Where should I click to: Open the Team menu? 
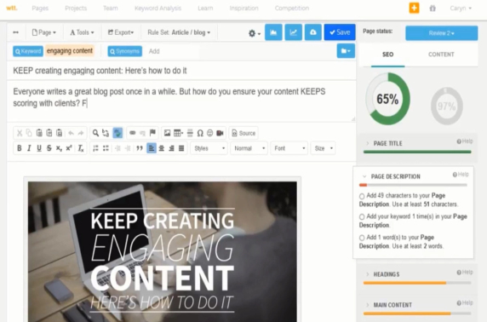click(x=111, y=8)
